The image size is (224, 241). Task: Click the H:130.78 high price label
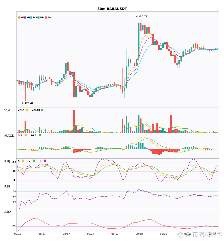click(141, 16)
